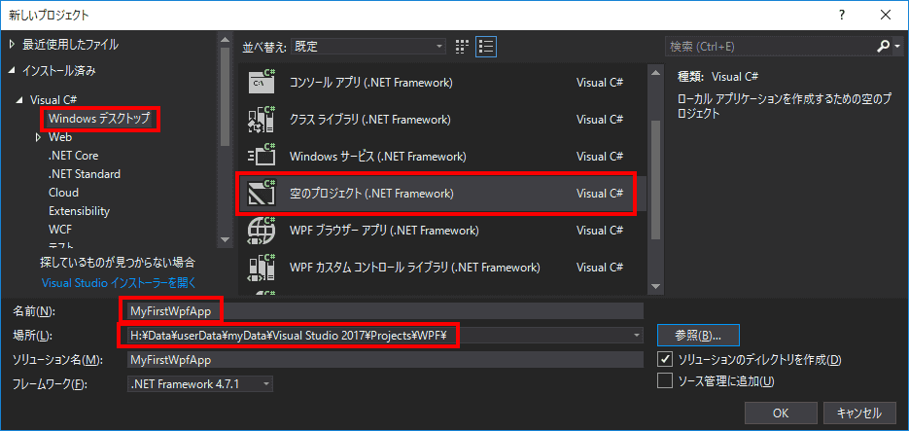Open the 場所 location dropdown arrow
909x431 pixels.
(x=637, y=335)
